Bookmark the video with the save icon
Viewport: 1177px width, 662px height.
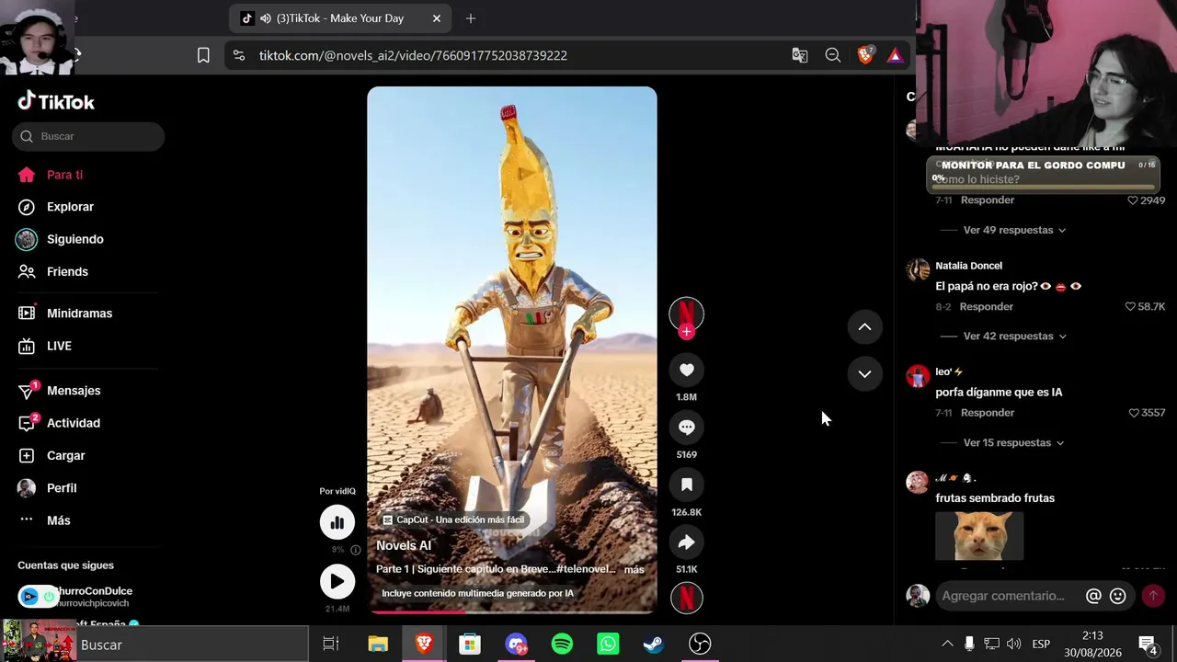(x=686, y=485)
